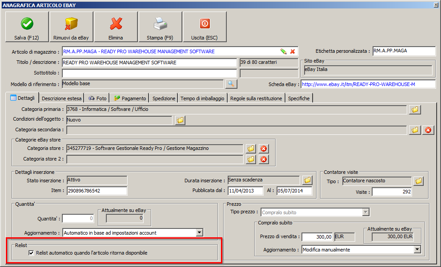The height and width of the screenshot is (267, 441).
Task: Browse Categoria store folder icon
Action: pyautogui.click(x=251, y=149)
